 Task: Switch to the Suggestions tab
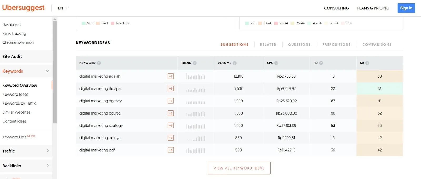point(234,44)
